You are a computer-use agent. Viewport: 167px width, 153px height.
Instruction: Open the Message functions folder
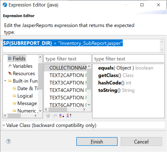[x=25, y=103]
